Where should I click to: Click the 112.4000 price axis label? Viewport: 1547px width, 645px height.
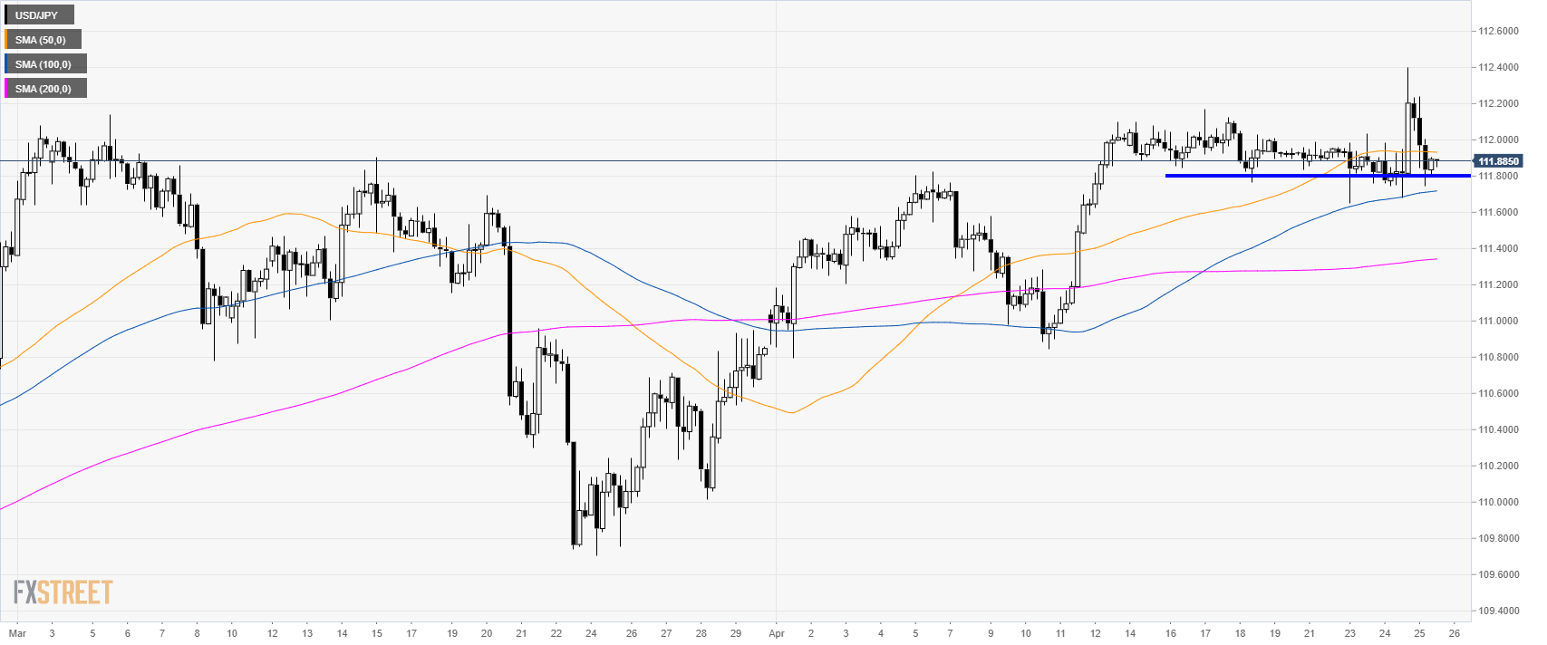pyautogui.click(x=1498, y=67)
